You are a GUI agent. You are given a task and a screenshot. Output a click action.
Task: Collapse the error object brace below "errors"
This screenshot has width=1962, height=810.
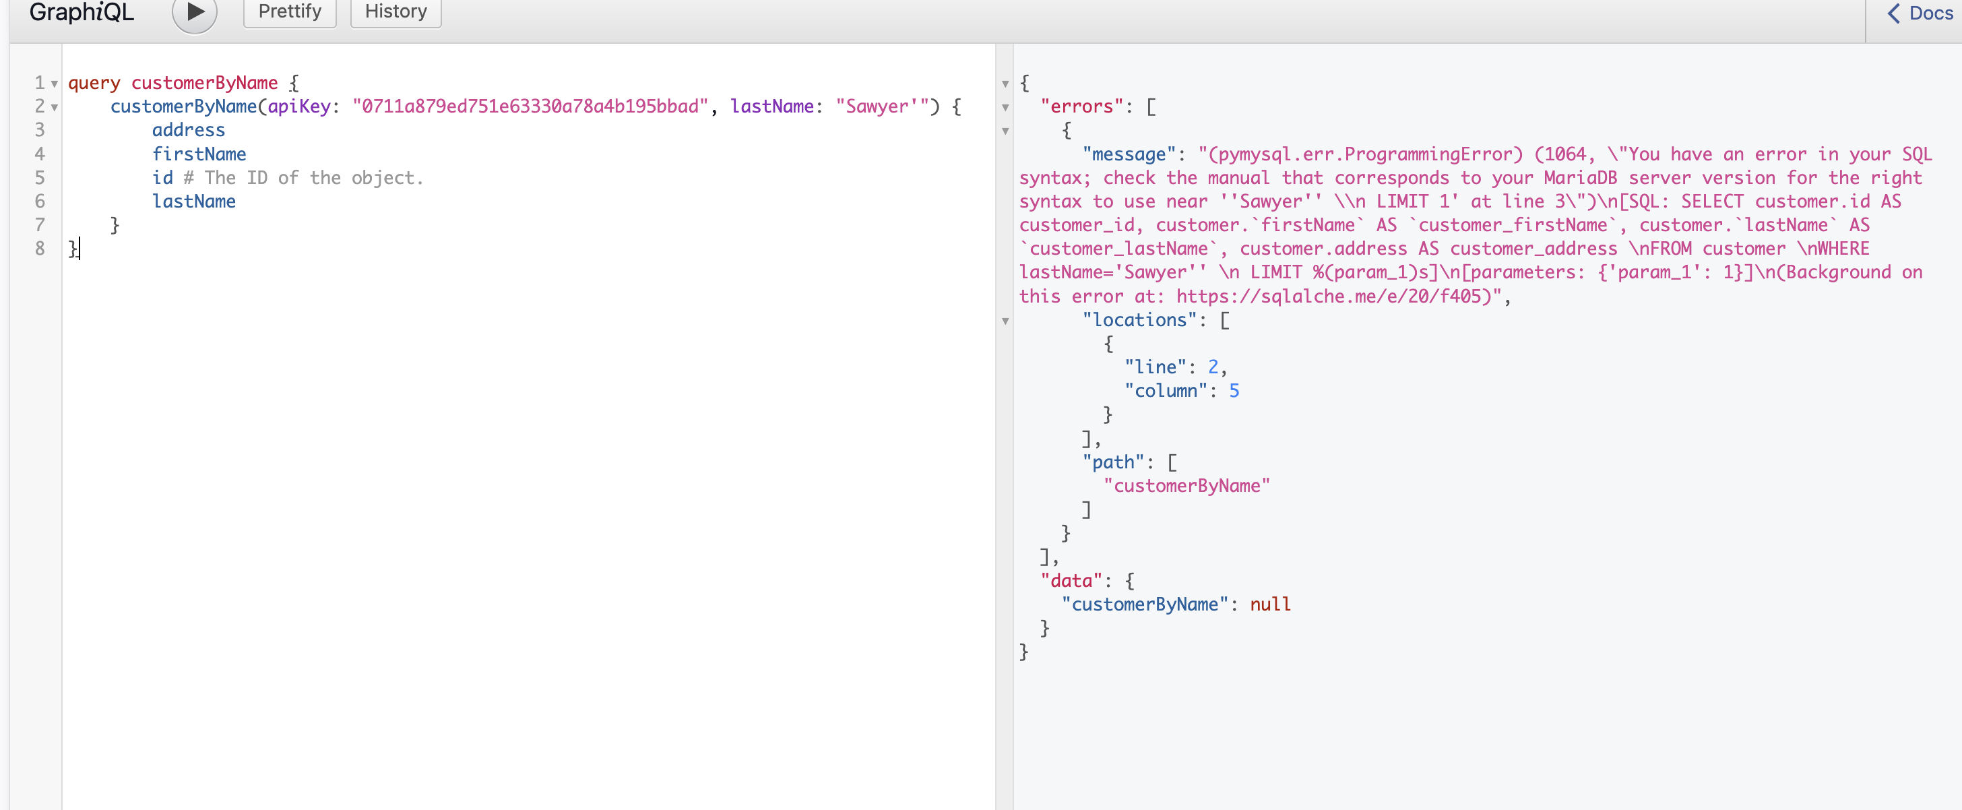click(1005, 131)
